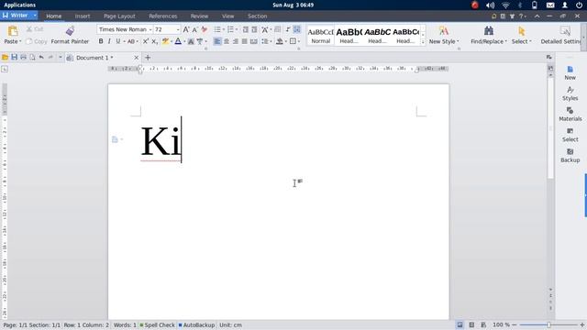Toggle AutoBackup in status bar
This screenshot has width=587, height=330.
[x=196, y=325]
